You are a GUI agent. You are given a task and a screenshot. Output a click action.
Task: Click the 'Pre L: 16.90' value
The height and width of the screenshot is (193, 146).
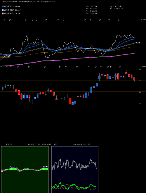coord(91,11)
